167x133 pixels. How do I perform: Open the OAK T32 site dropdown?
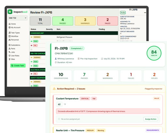pyautogui.click(x=18, y=18)
